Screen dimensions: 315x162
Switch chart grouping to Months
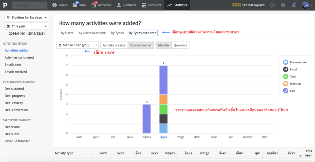click(x=163, y=45)
